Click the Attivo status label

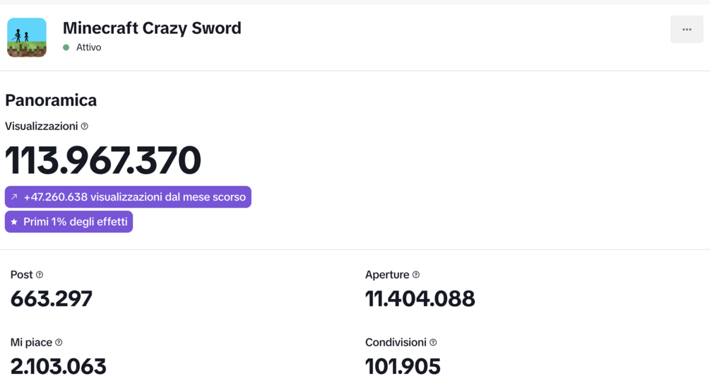tap(89, 47)
